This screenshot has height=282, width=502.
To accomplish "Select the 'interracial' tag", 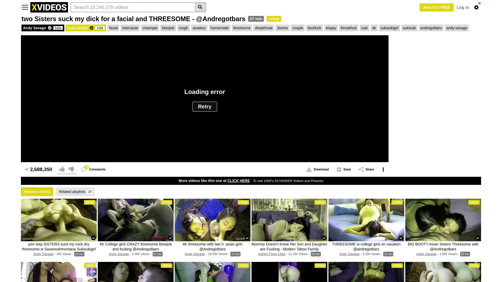I will [130, 28].
